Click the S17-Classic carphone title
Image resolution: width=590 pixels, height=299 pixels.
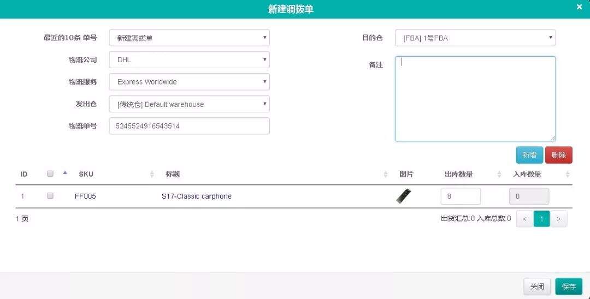pyautogui.click(x=197, y=196)
